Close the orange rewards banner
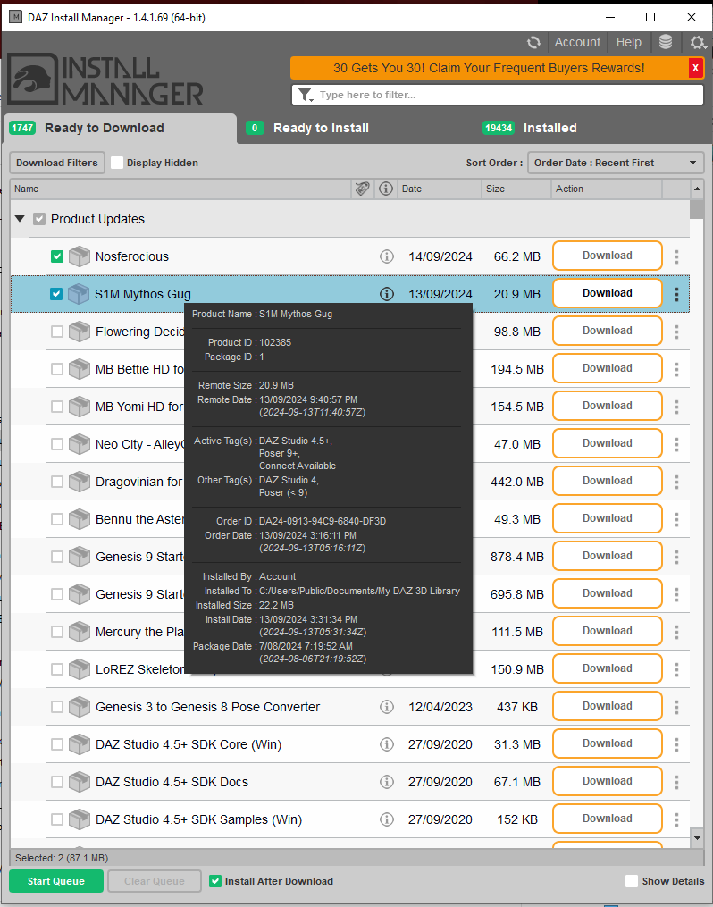 [x=696, y=68]
